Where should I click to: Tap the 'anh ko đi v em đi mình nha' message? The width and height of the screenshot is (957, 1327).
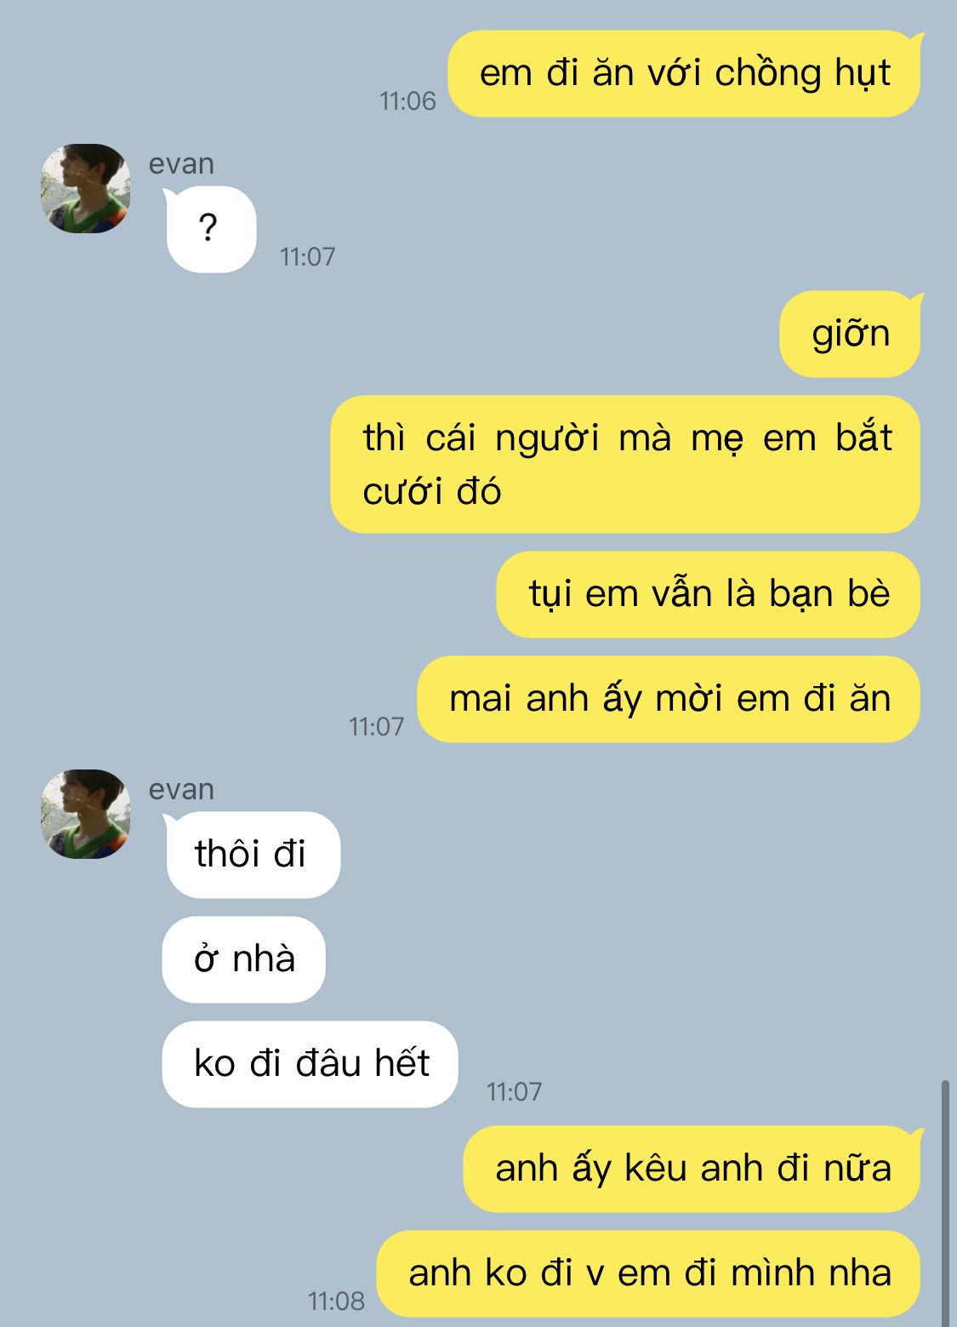click(x=649, y=1273)
